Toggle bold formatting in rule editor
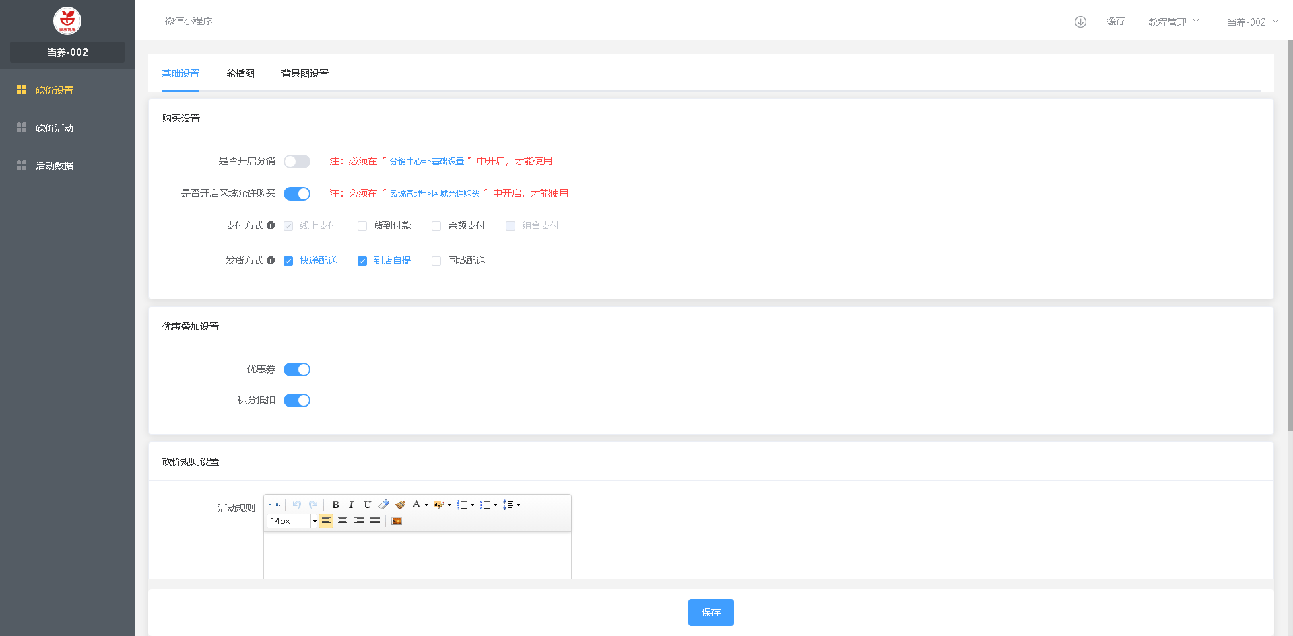 [x=335, y=505]
